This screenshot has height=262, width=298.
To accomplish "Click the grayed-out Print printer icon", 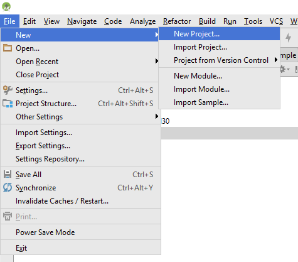I will point(8,216).
